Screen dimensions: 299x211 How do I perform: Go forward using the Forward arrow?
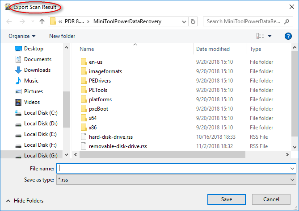[22, 21]
